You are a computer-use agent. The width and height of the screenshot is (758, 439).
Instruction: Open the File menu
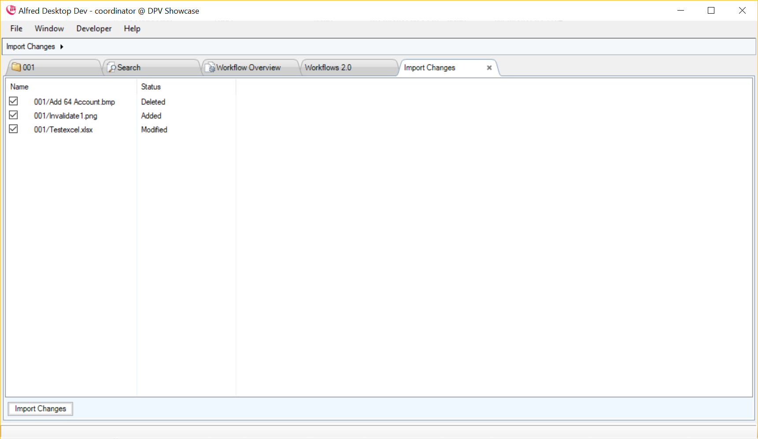click(x=16, y=29)
